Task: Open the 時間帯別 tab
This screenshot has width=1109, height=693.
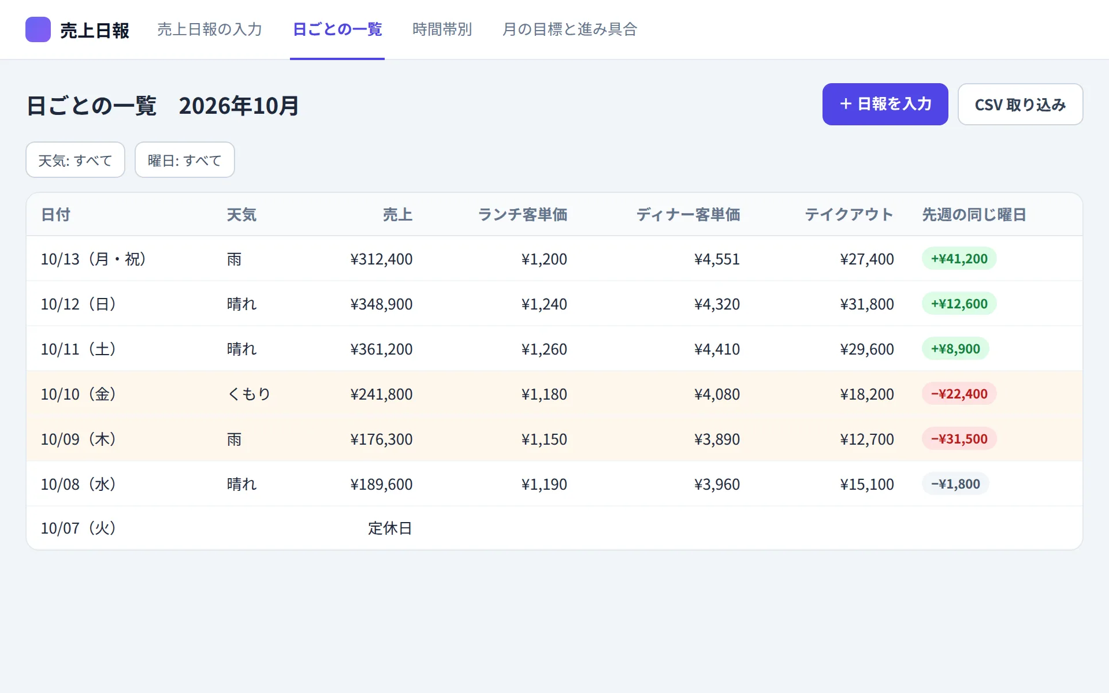Action: [x=442, y=29]
